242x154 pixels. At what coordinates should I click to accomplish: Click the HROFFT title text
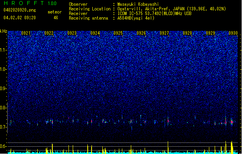(x=24, y=3)
